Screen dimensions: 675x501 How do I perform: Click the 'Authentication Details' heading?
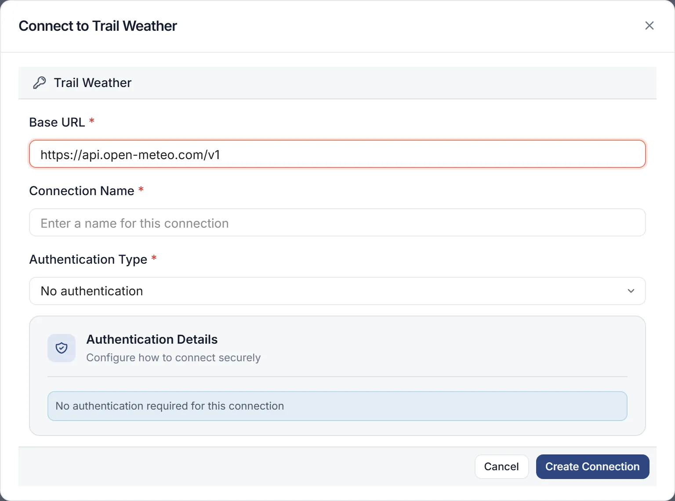152,339
